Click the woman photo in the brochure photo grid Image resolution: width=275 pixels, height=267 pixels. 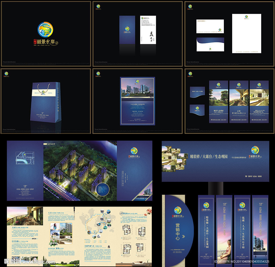[55, 226]
